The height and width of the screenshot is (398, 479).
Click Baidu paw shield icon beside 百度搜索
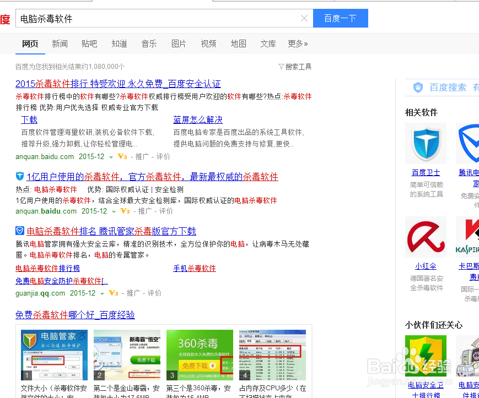418,88
